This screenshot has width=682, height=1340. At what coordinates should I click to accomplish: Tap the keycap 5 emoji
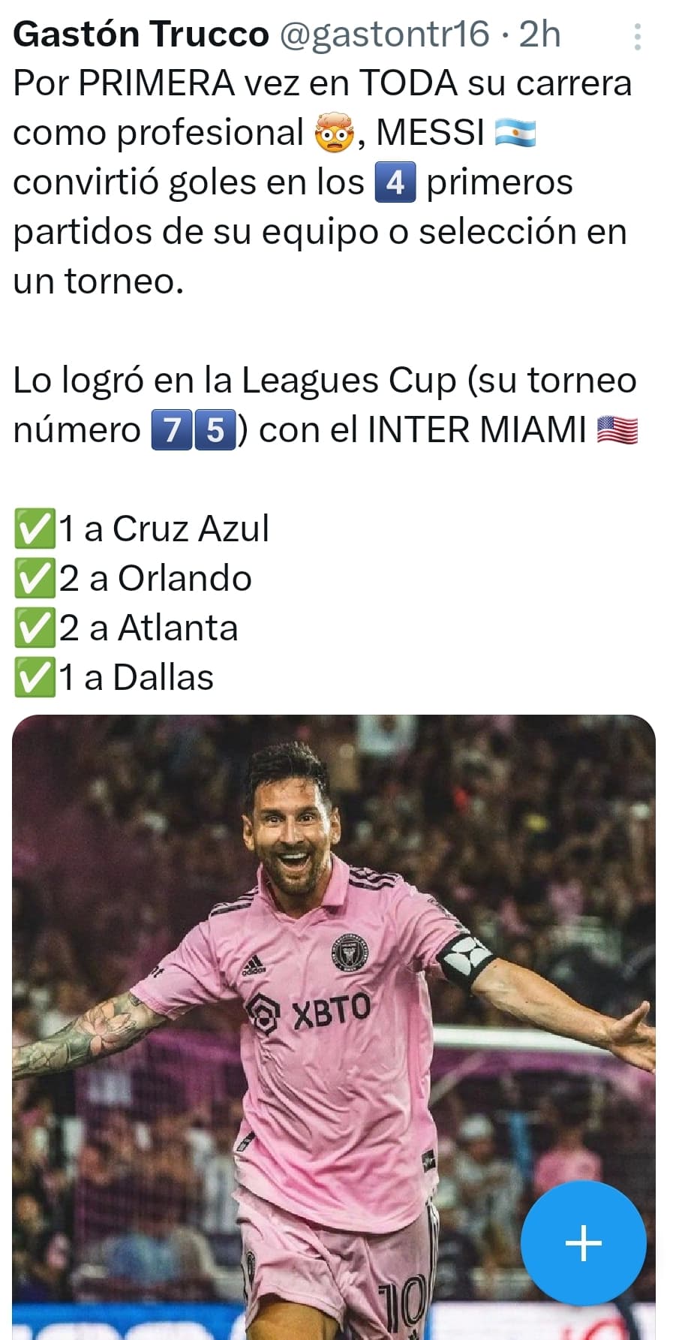click(x=215, y=430)
